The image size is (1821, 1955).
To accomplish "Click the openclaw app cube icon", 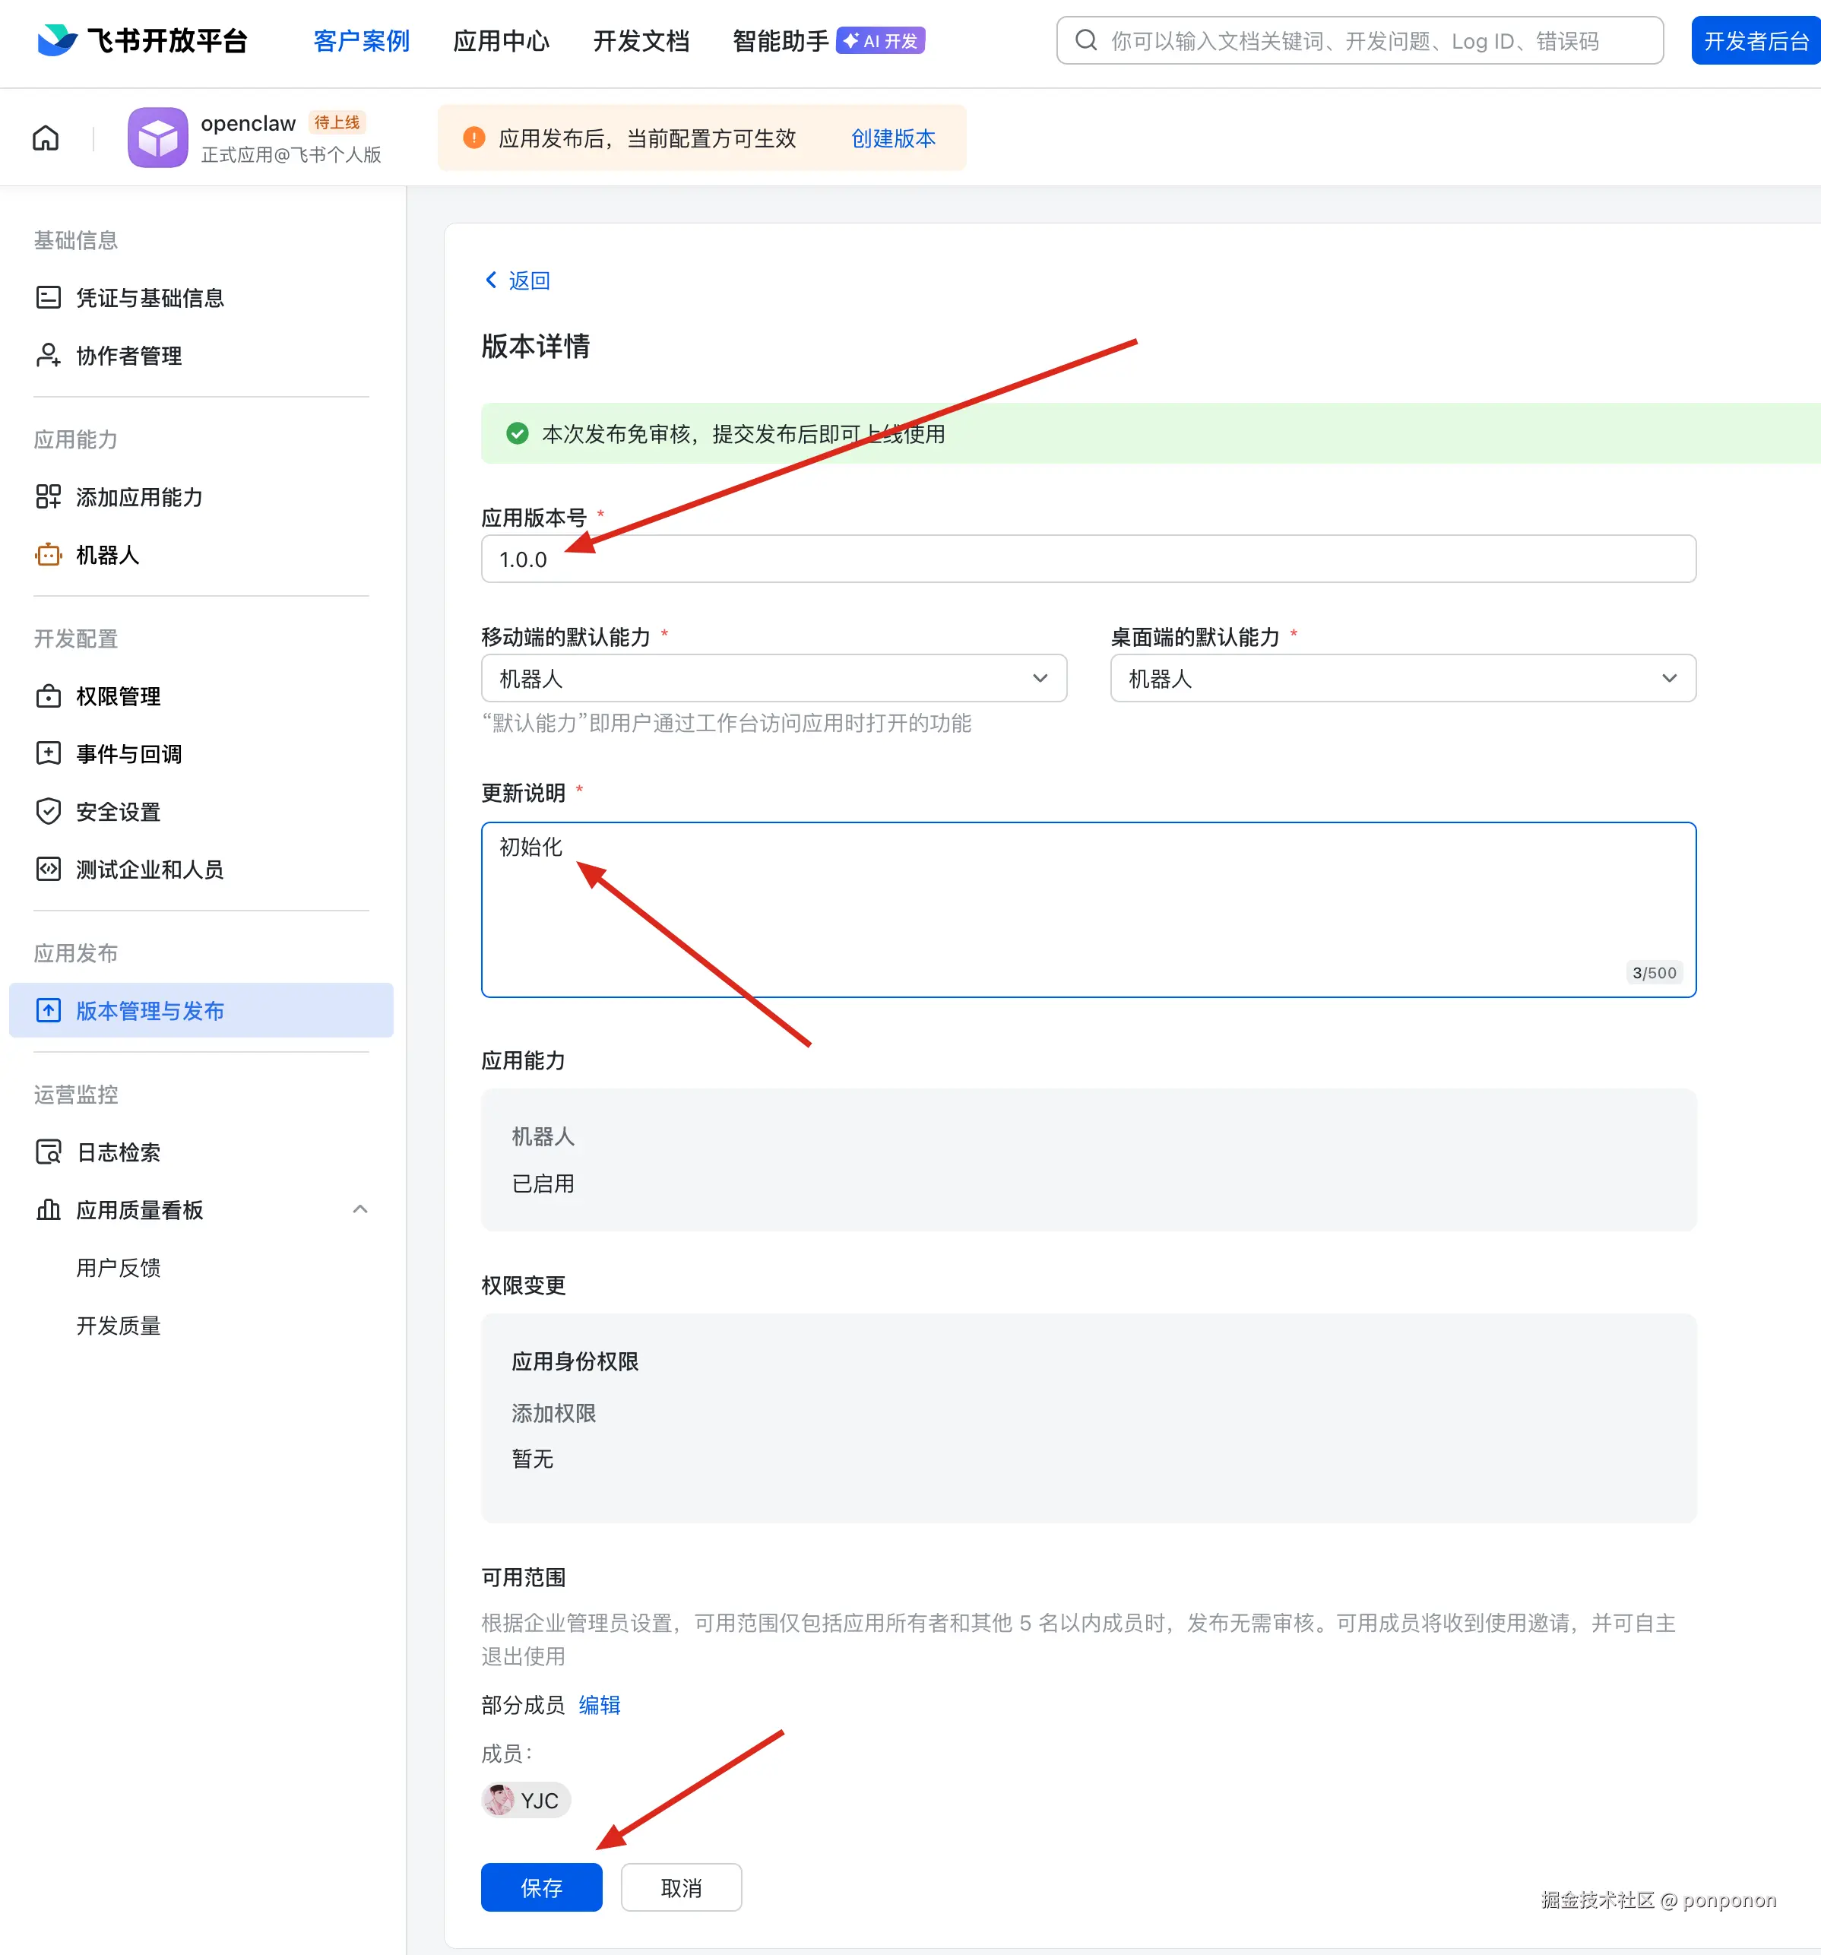I will [157, 138].
